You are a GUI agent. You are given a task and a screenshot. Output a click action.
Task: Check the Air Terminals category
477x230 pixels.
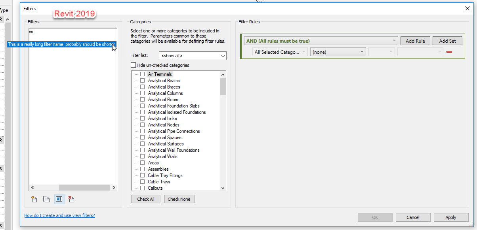pos(142,74)
